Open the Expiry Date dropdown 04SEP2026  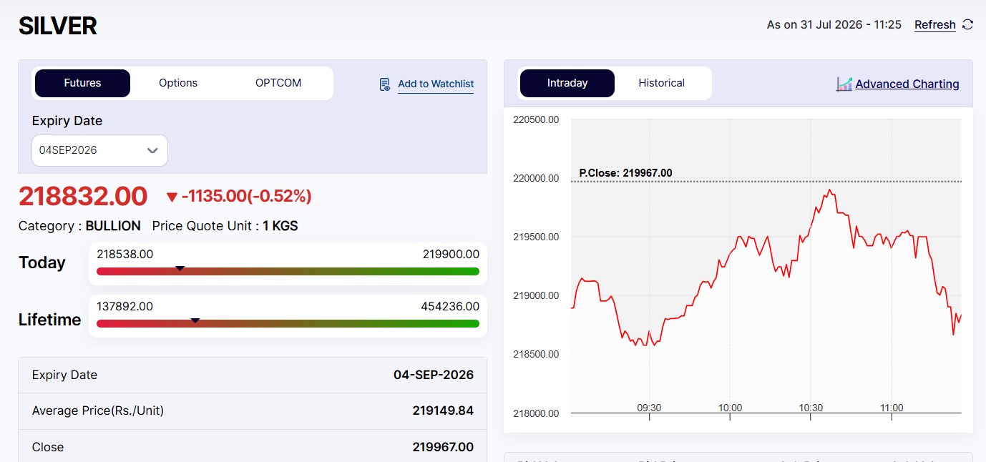[99, 150]
